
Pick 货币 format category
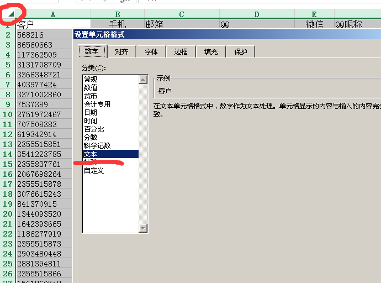(91, 96)
